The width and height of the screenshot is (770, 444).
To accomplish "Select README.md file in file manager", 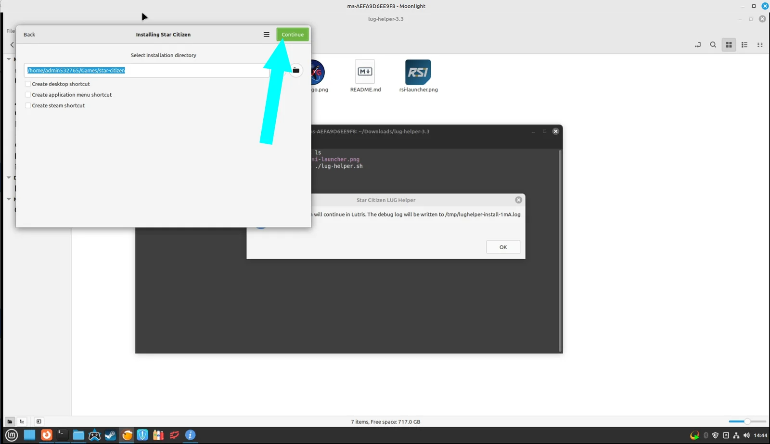I will point(365,76).
